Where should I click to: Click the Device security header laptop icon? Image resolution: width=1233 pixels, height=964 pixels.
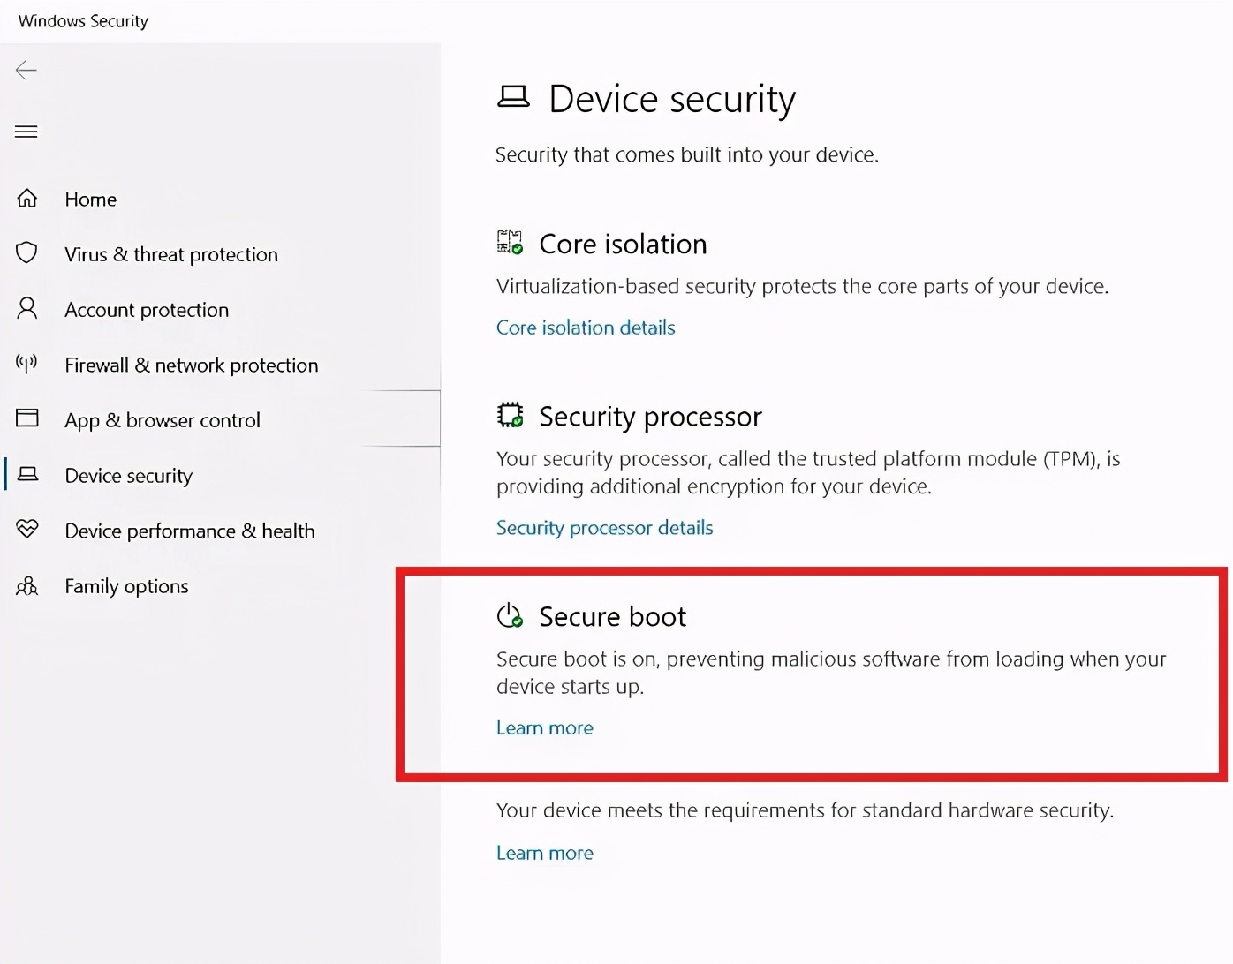tap(515, 98)
